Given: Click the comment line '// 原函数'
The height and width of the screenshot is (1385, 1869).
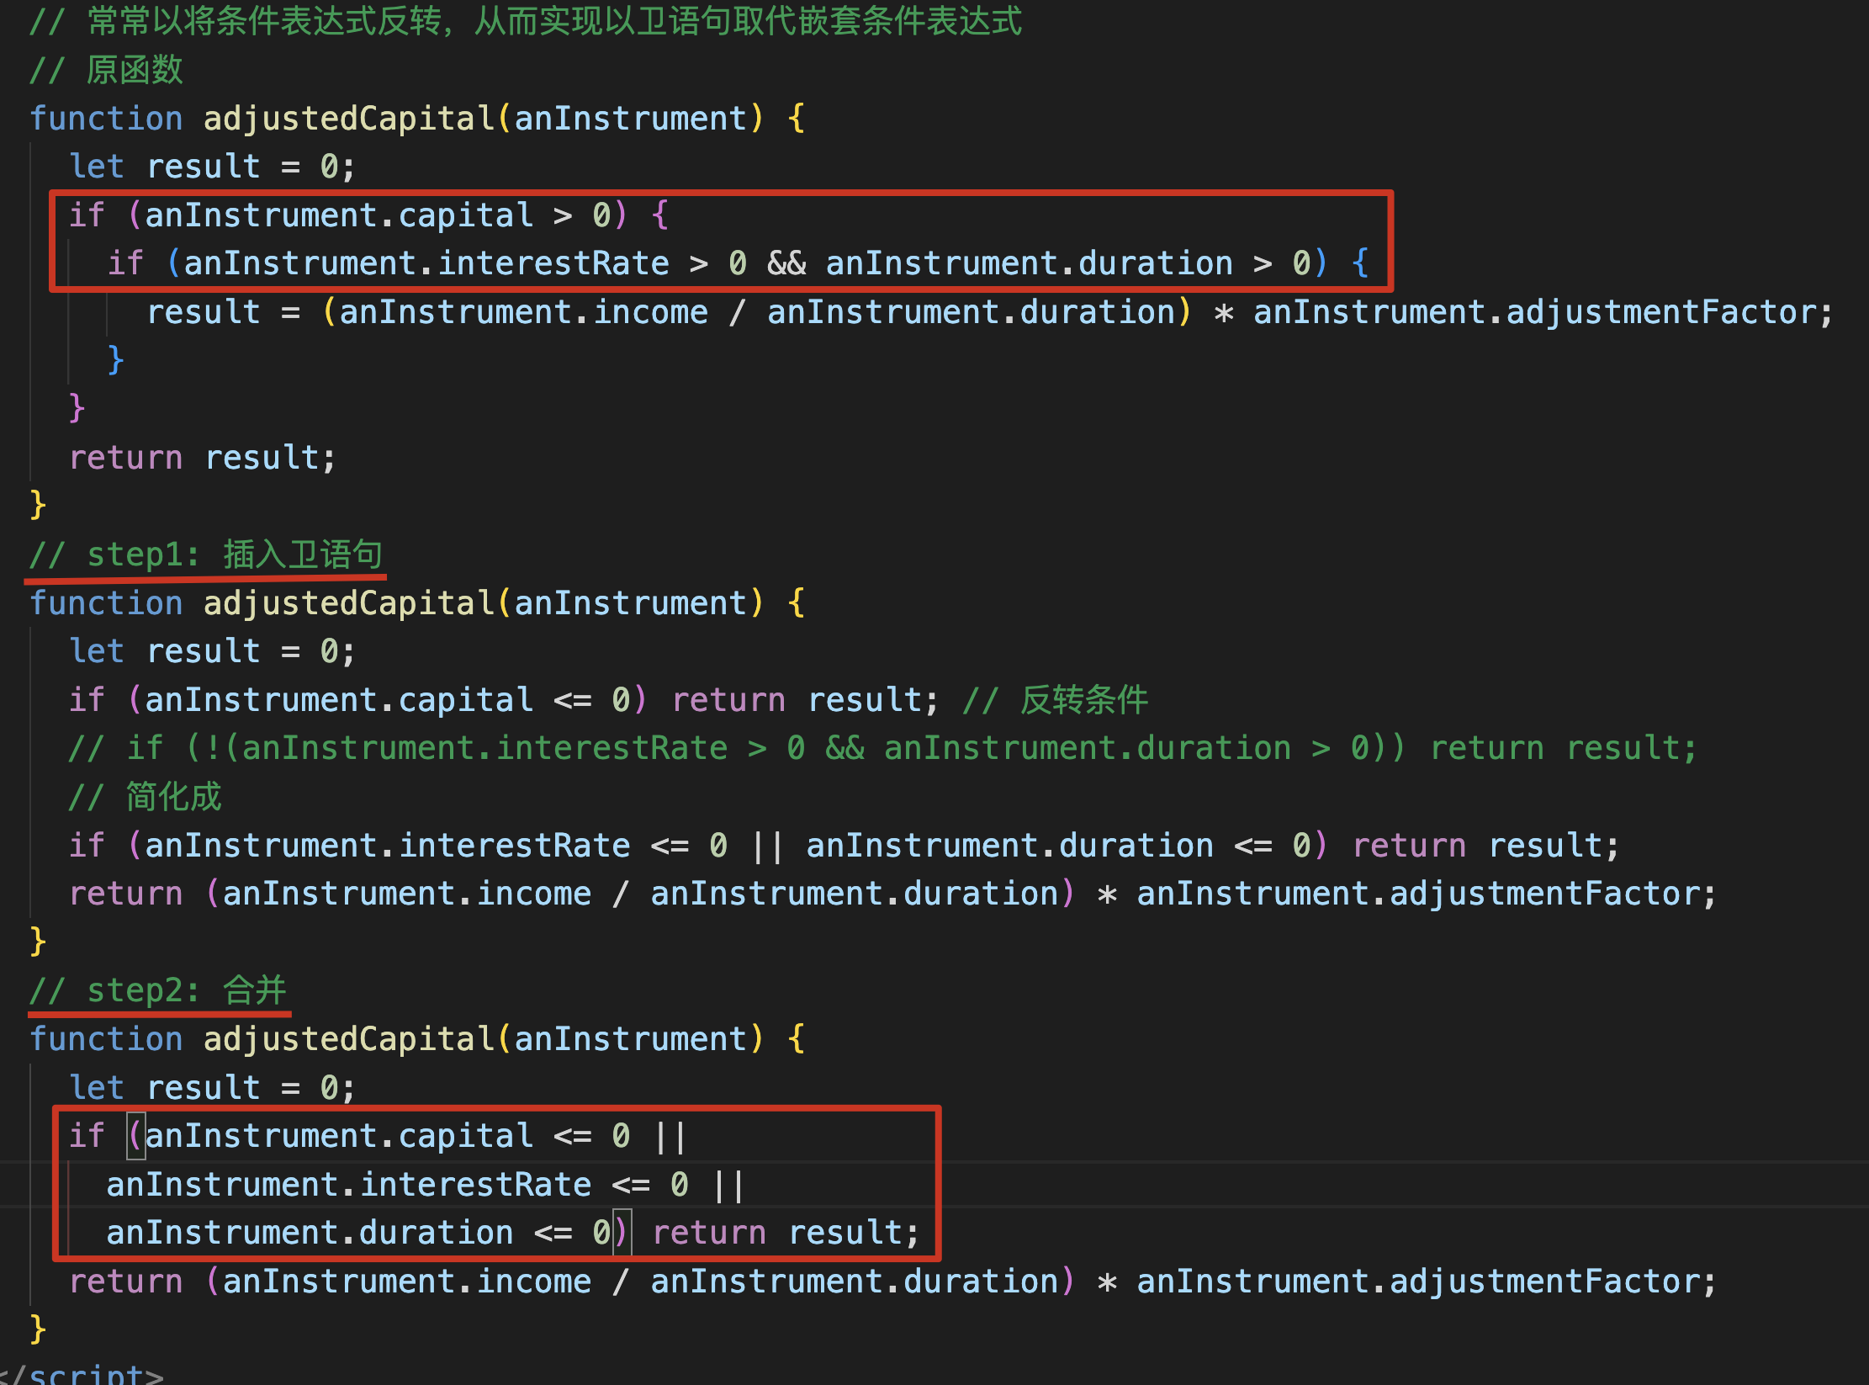Looking at the screenshot, I should point(106,70).
